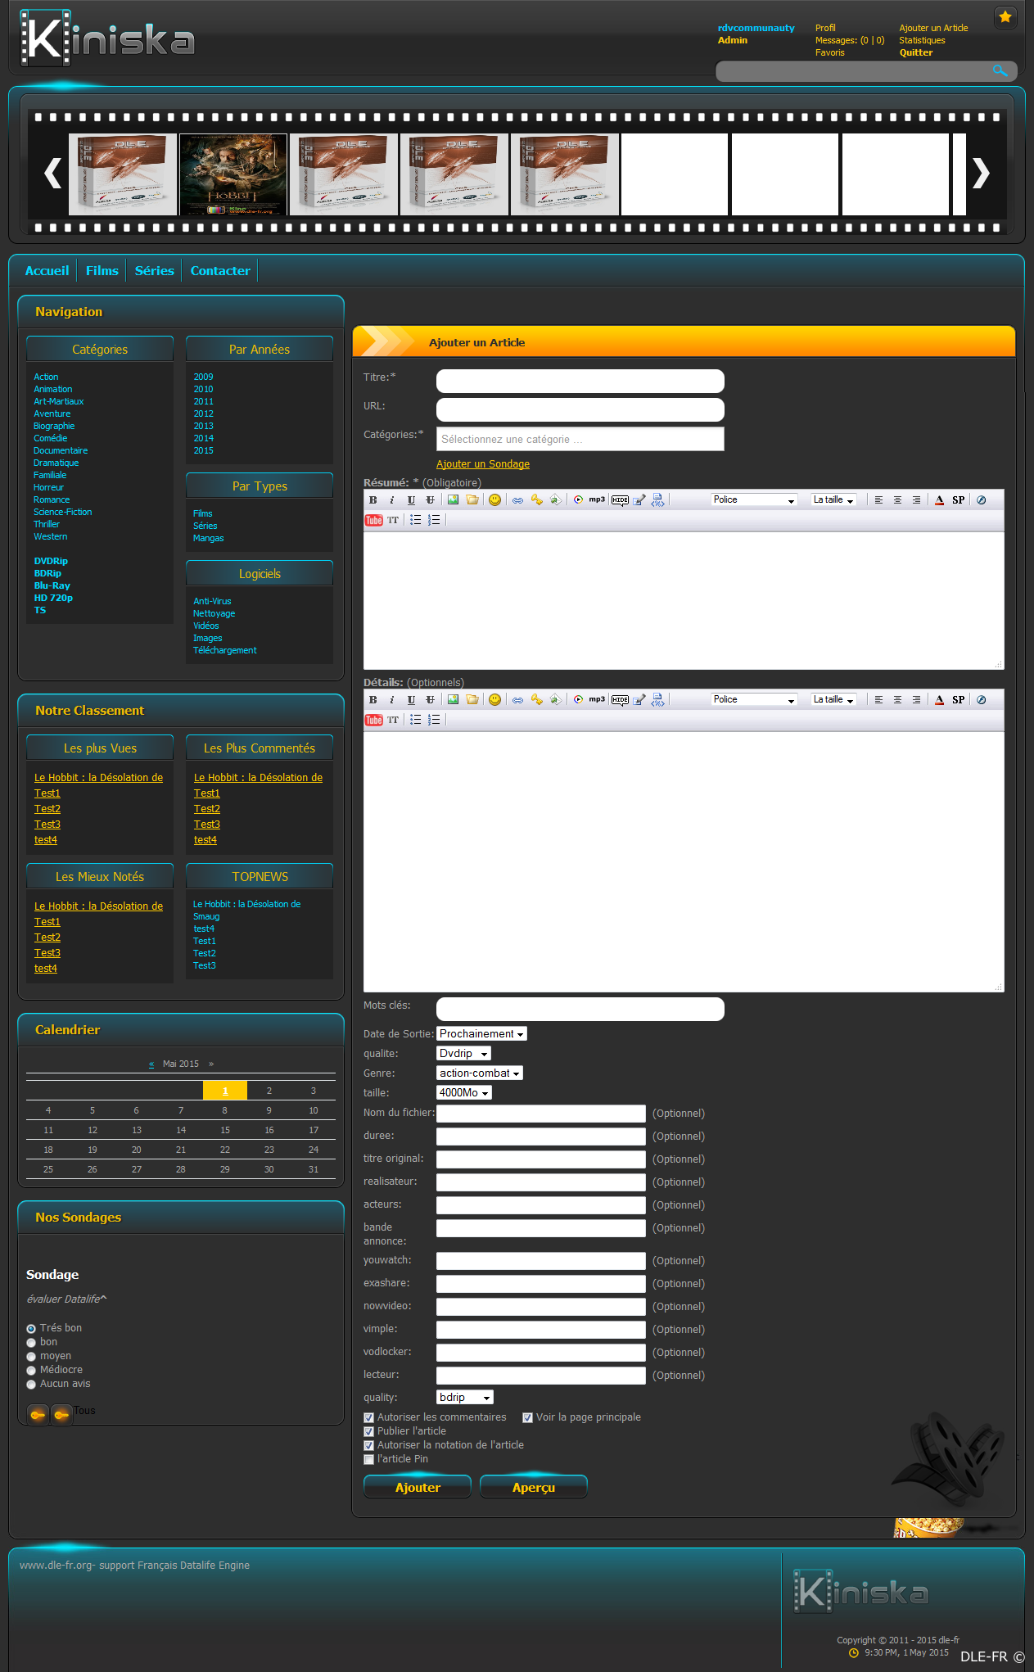Center text in the Résumé editor
The height and width of the screenshot is (1672, 1034).
[897, 500]
